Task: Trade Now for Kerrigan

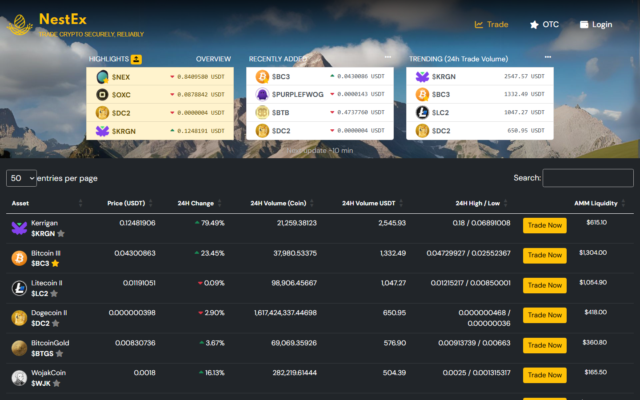Action: 545,225
